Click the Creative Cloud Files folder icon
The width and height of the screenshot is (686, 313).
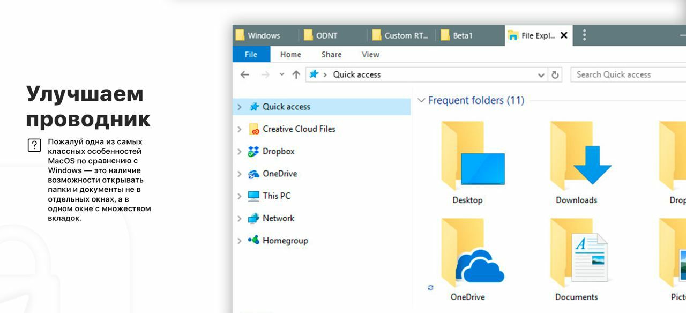(254, 129)
